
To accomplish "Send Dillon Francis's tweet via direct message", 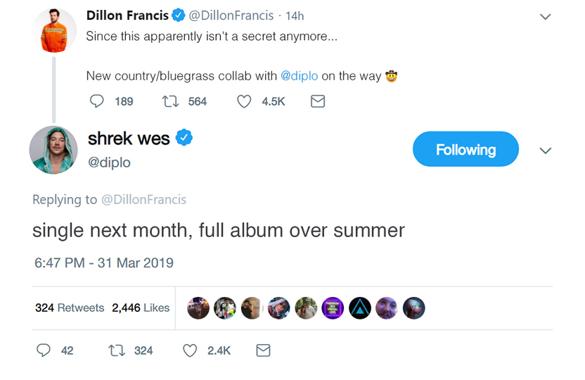I will click(318, 101).
